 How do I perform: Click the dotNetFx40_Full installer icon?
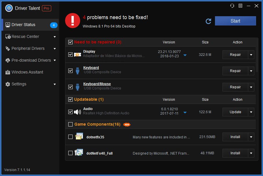pos(79,152)
